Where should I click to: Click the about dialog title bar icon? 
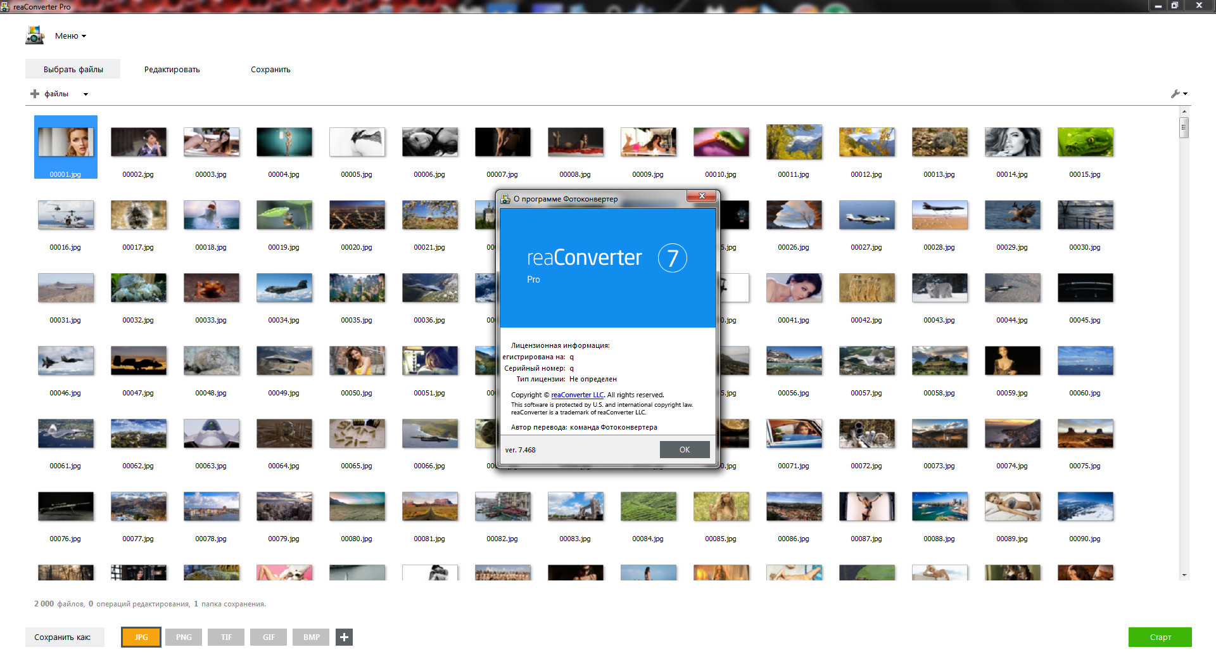coord(505,199)
